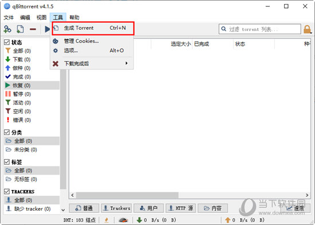Click the sidebar vertical scrollbar thumb
Image resolution: width=315 pixels, height=225 pixels.
pos(63,129)
